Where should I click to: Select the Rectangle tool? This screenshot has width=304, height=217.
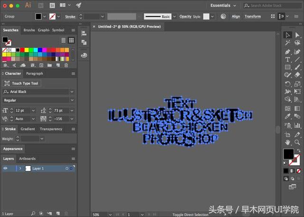[288, 67]
